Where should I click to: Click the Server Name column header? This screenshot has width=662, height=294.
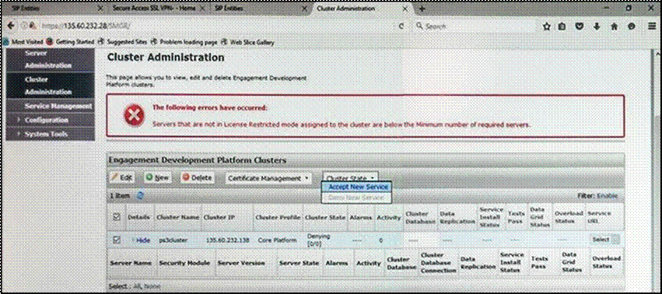tap(131, 263)
